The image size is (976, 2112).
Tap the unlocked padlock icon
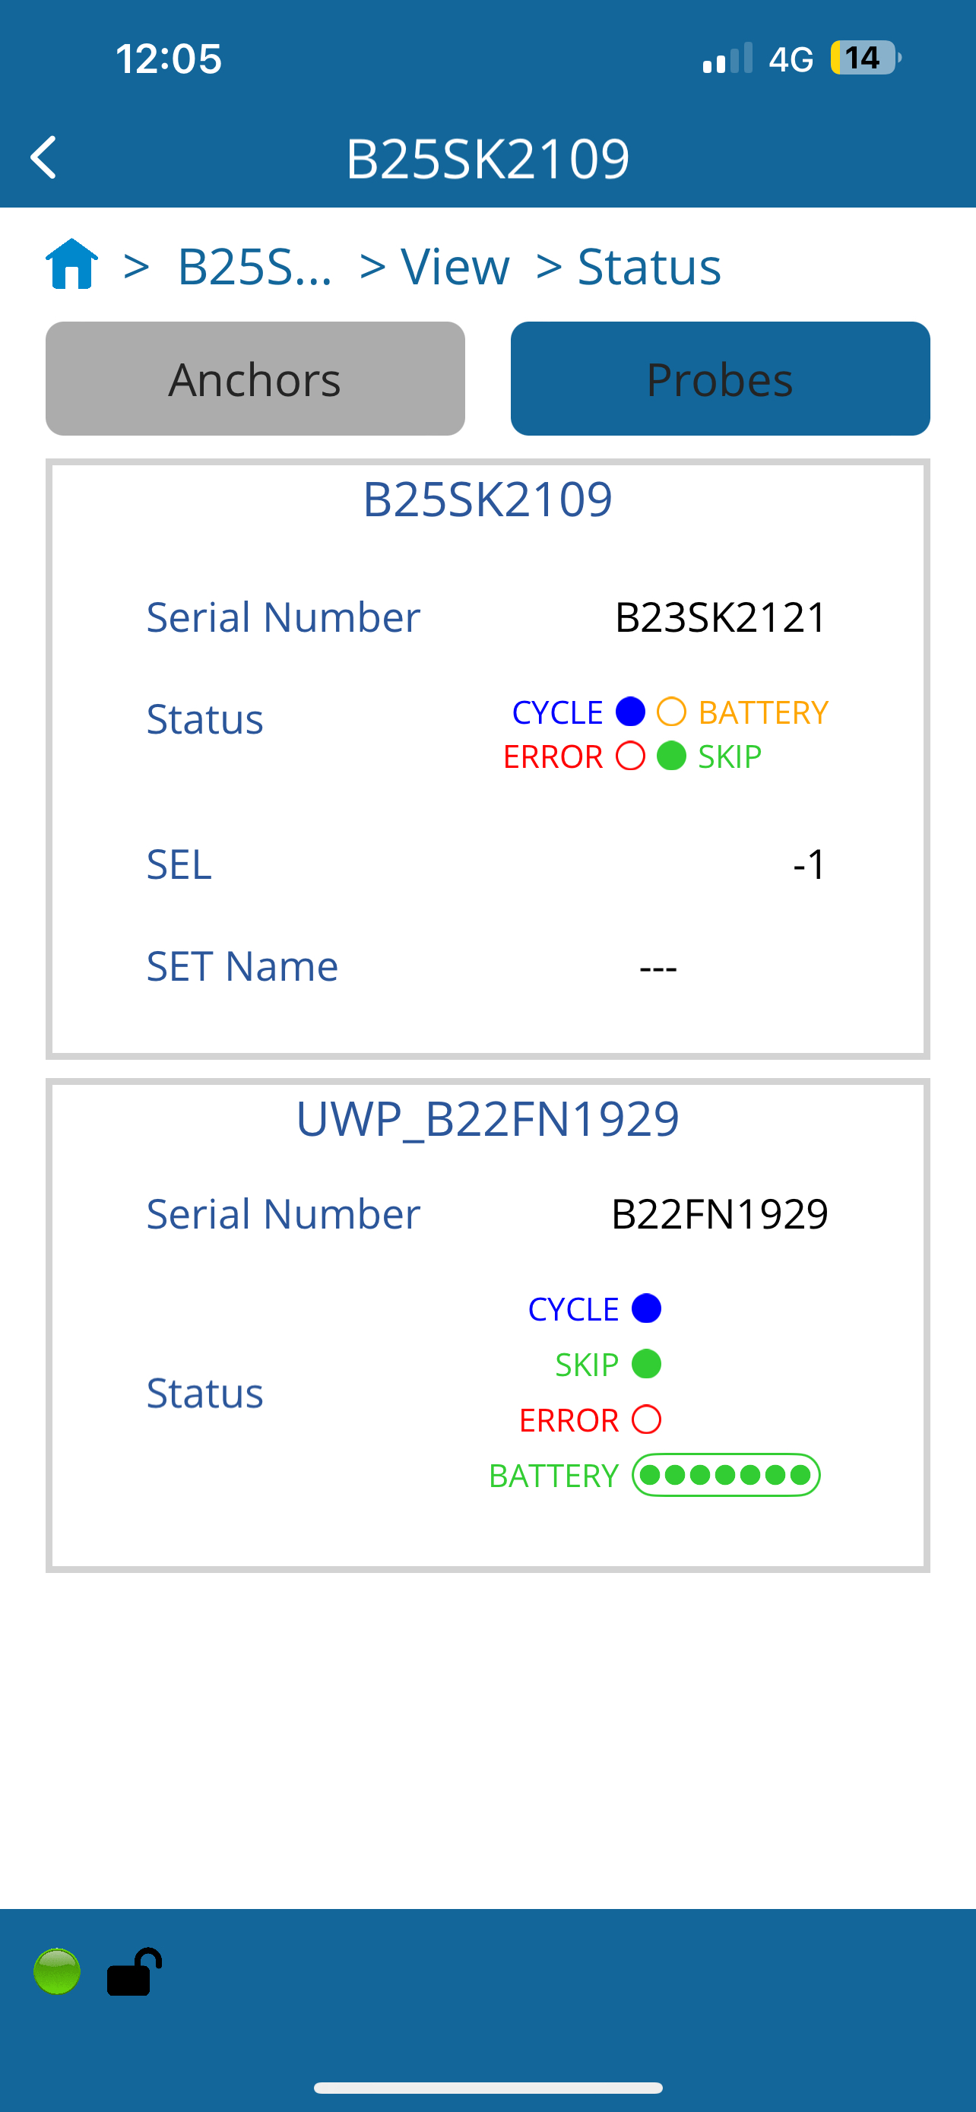pyautogui.click(x=135, y=1971)
